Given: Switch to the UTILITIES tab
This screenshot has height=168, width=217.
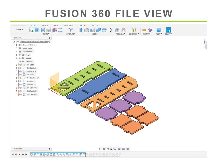Looking at the screenshot, I should 95,26.
